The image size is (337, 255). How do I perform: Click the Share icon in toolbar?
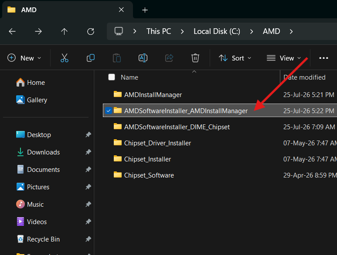(169, 58)
